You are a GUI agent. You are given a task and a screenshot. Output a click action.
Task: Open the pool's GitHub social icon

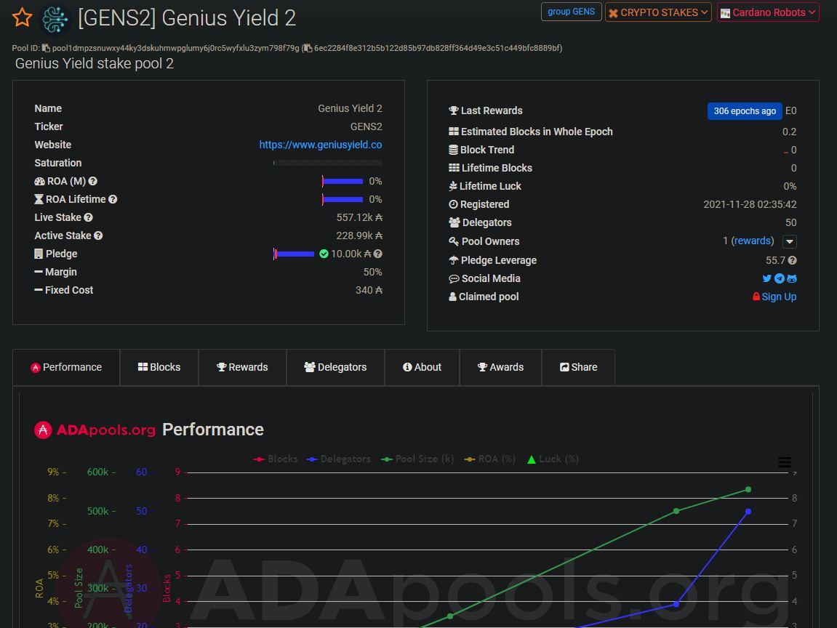coord(792,278)
